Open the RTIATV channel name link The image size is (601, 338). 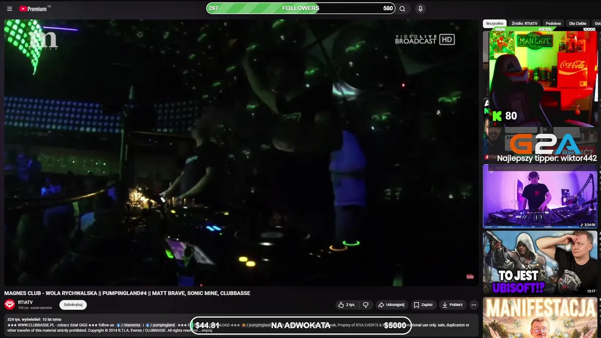(x=25, y=302)
